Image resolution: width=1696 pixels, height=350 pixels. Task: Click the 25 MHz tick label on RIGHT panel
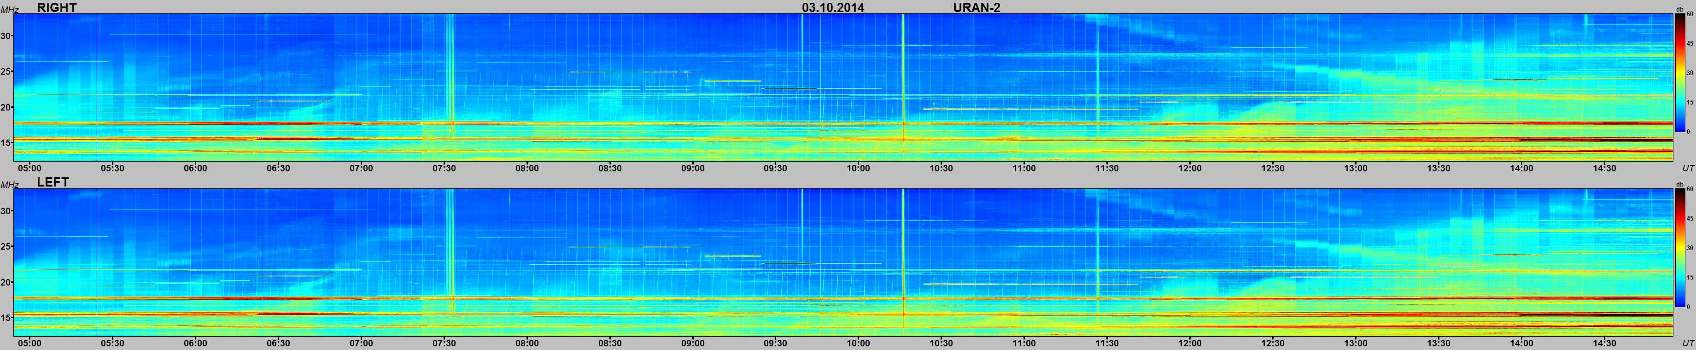coord(6,72)
